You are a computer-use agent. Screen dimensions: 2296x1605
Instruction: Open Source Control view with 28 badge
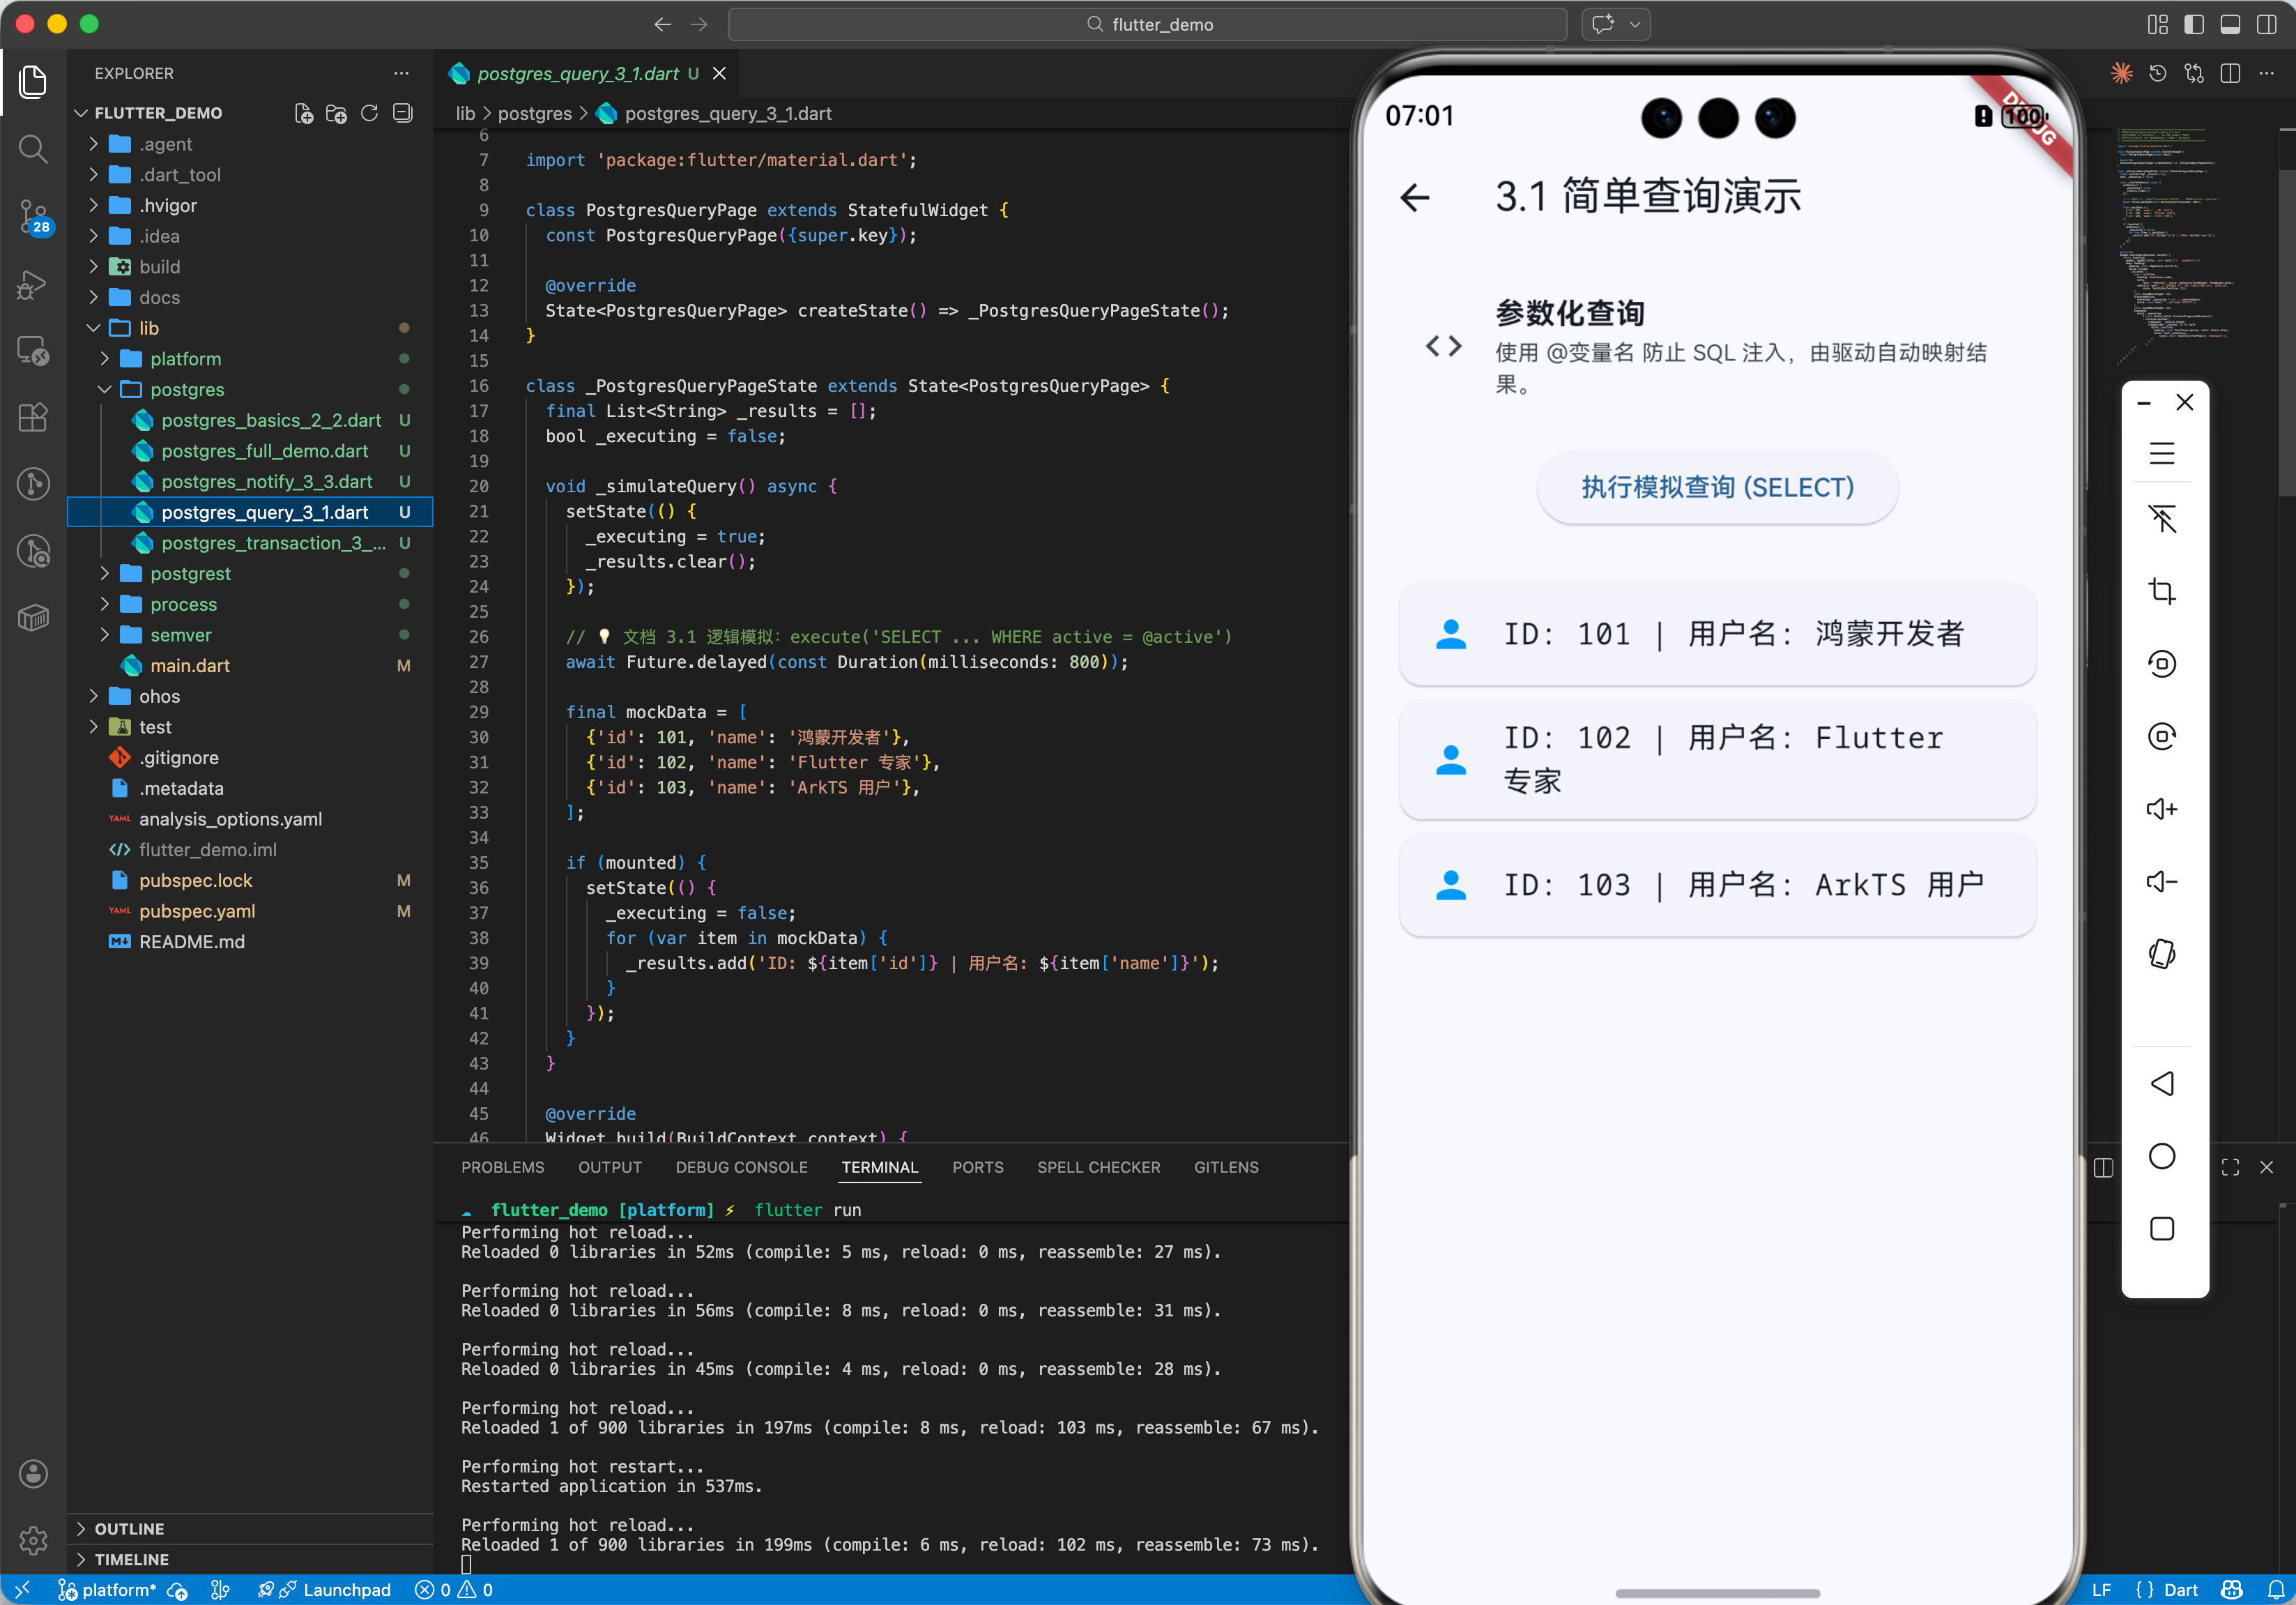coord(33,216)
